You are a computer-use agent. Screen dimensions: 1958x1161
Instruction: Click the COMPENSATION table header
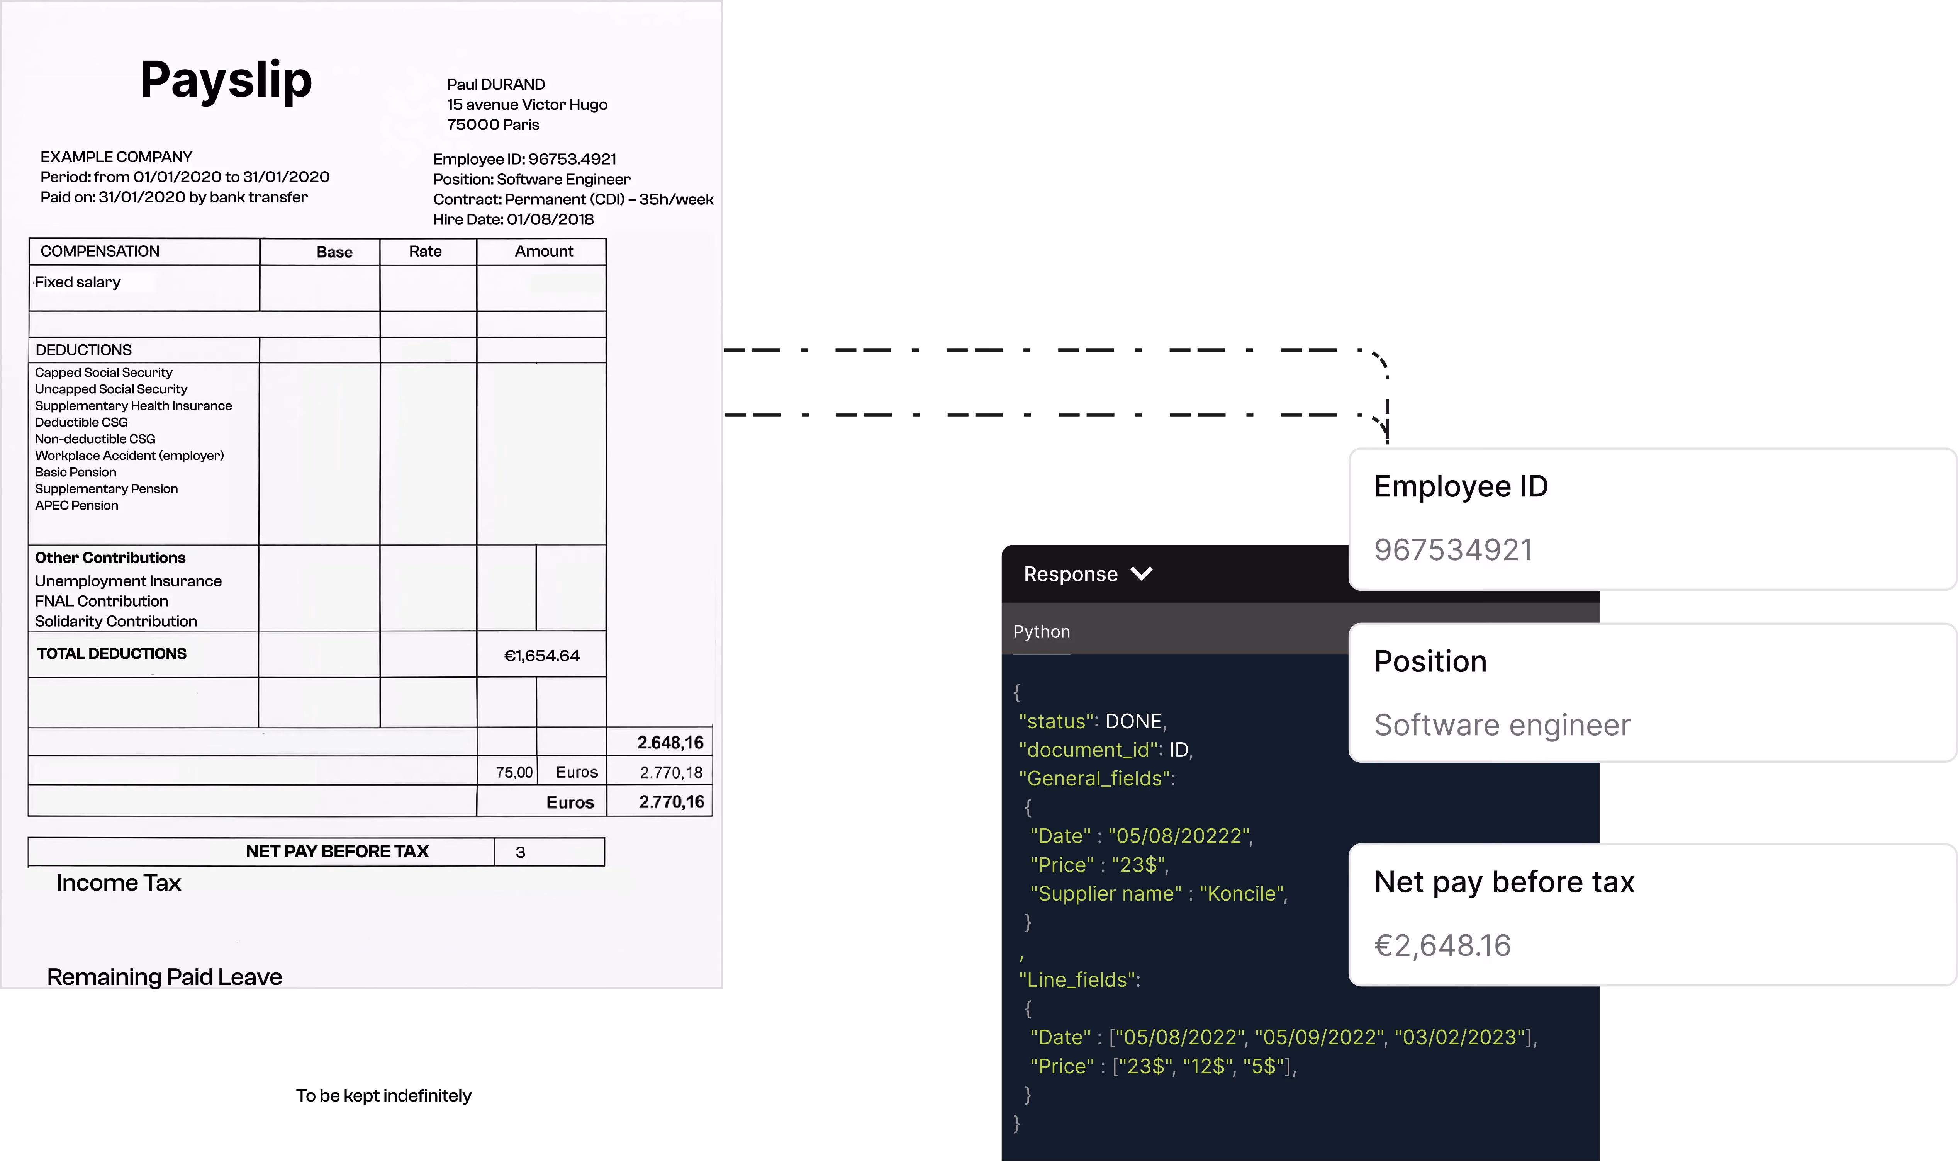point(100,251)
